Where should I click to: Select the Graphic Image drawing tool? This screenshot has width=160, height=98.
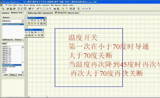(x=41, y=24)
